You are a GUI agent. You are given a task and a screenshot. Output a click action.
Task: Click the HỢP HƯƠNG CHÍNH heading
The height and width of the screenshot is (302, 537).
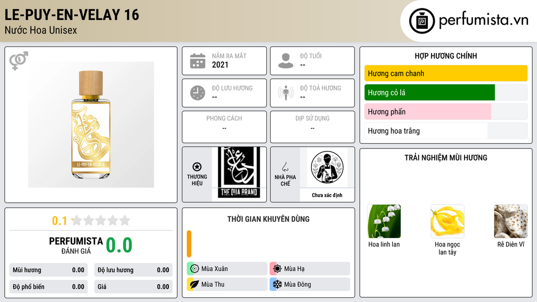[446, 56]
